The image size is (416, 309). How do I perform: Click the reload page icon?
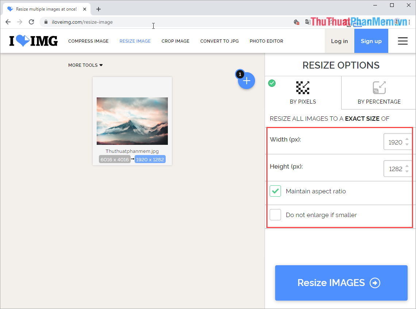[31, 22]
